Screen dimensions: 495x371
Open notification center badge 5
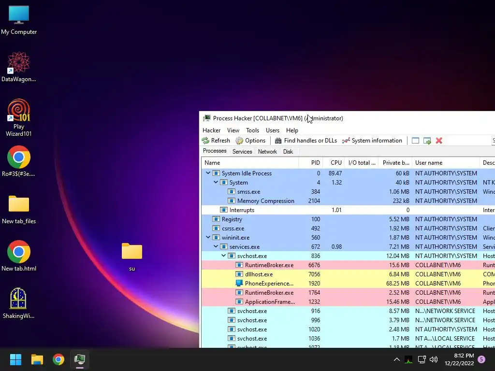tap(481, 359)
